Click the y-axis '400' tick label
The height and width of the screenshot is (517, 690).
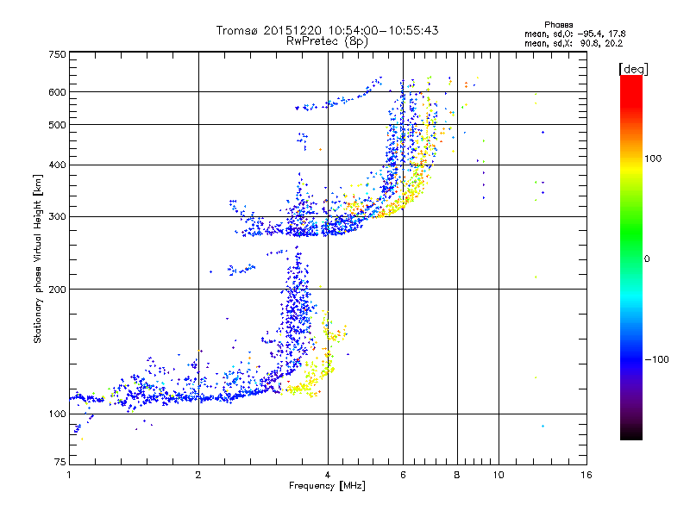57,165
